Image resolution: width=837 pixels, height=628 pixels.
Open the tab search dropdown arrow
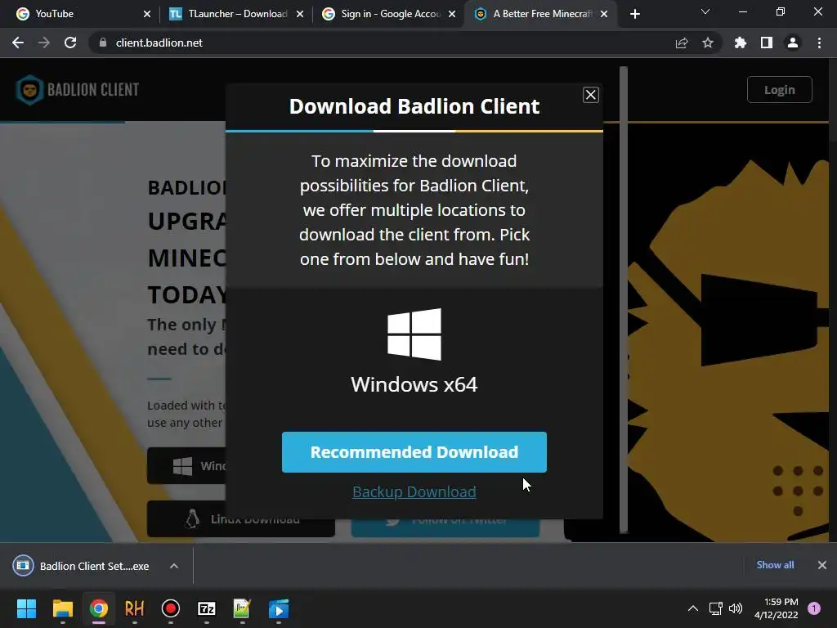point(705,11)
